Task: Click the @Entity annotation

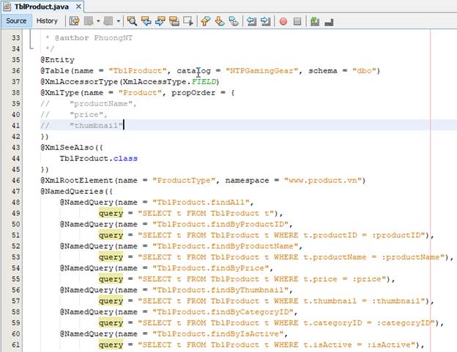Action: click(57, 60)
